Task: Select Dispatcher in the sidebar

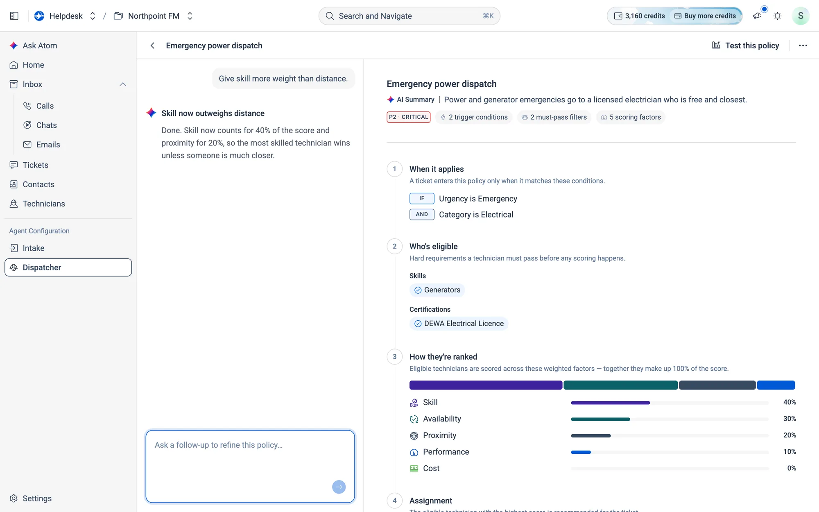Action: pos(68,267)
